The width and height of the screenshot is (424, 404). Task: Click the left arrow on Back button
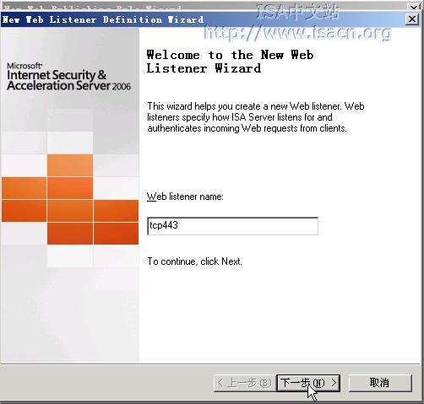[220, 383]
